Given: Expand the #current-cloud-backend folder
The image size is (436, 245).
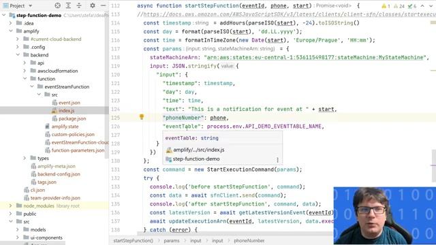Looking at the screenshot, I should click(x=18, y=39).
